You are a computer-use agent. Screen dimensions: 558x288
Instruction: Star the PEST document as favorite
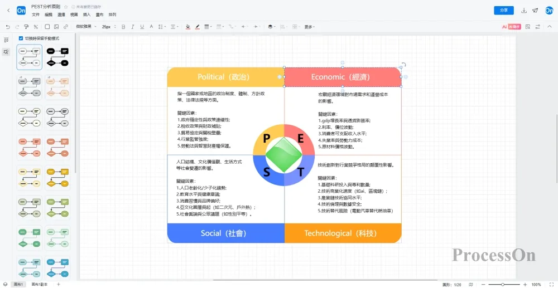66,7
